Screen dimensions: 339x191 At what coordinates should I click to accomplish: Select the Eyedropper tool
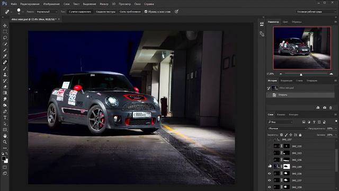(5, 56)
